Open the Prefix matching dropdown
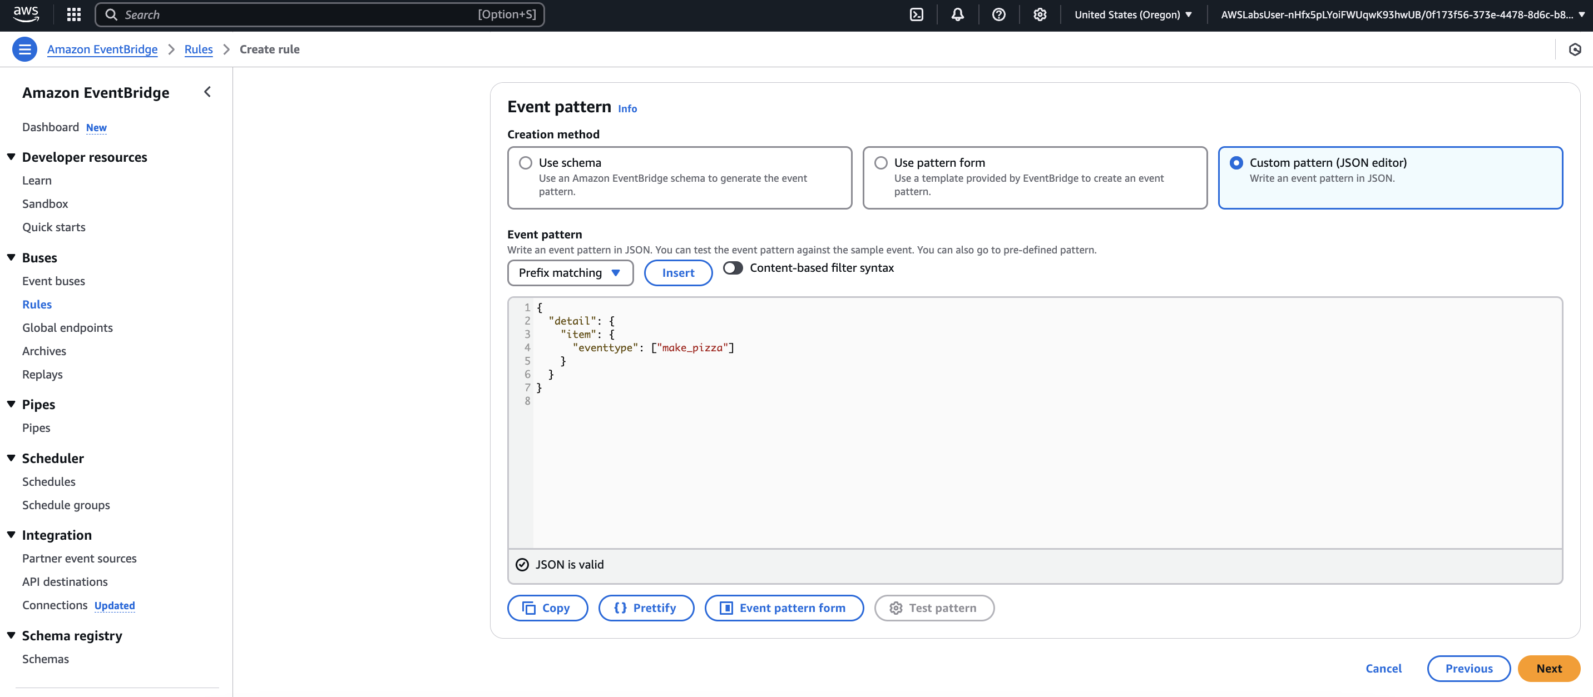This screenshot has height=697, width=1593. [x=570, y=272]
